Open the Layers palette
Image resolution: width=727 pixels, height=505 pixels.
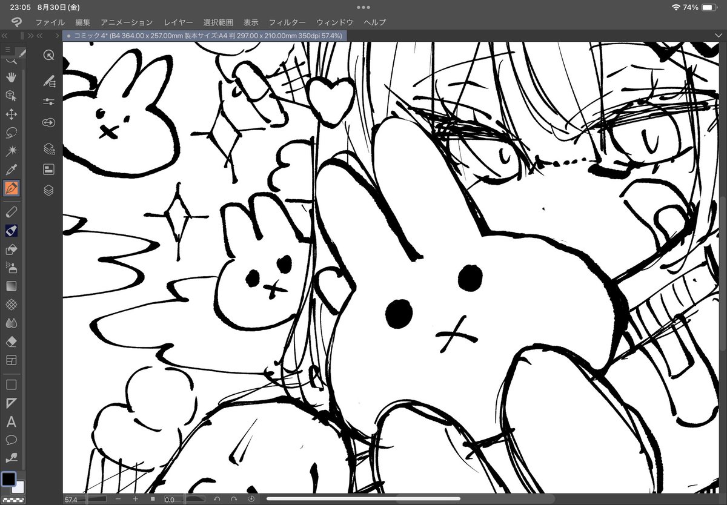[49, 190]
